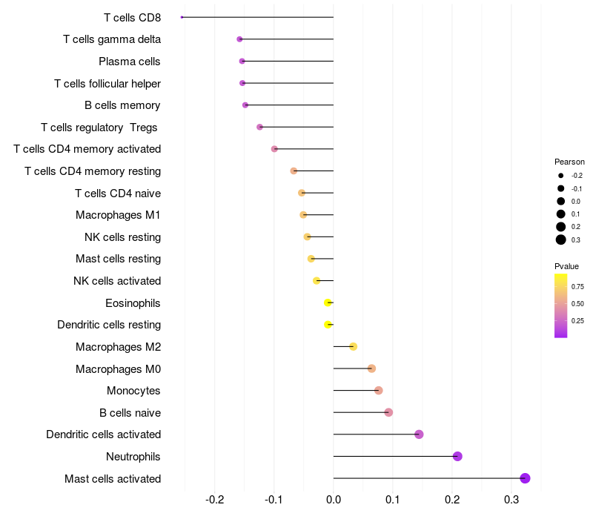Select the 0.3 Pearson legend circle
Viewport: 593px width, 519px height.
coord(561,239)
